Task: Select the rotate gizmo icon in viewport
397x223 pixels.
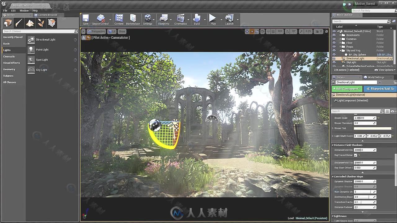Action: (x=252, y=31)
